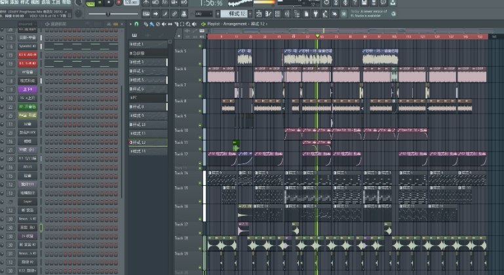The height and width of the screenshot is (275, 504).
Task: Click the stop playback button
Action: pos(109,3)
